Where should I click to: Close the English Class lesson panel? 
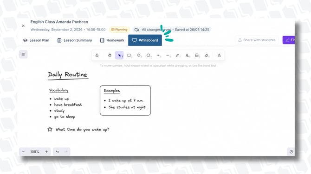point(23,26)
